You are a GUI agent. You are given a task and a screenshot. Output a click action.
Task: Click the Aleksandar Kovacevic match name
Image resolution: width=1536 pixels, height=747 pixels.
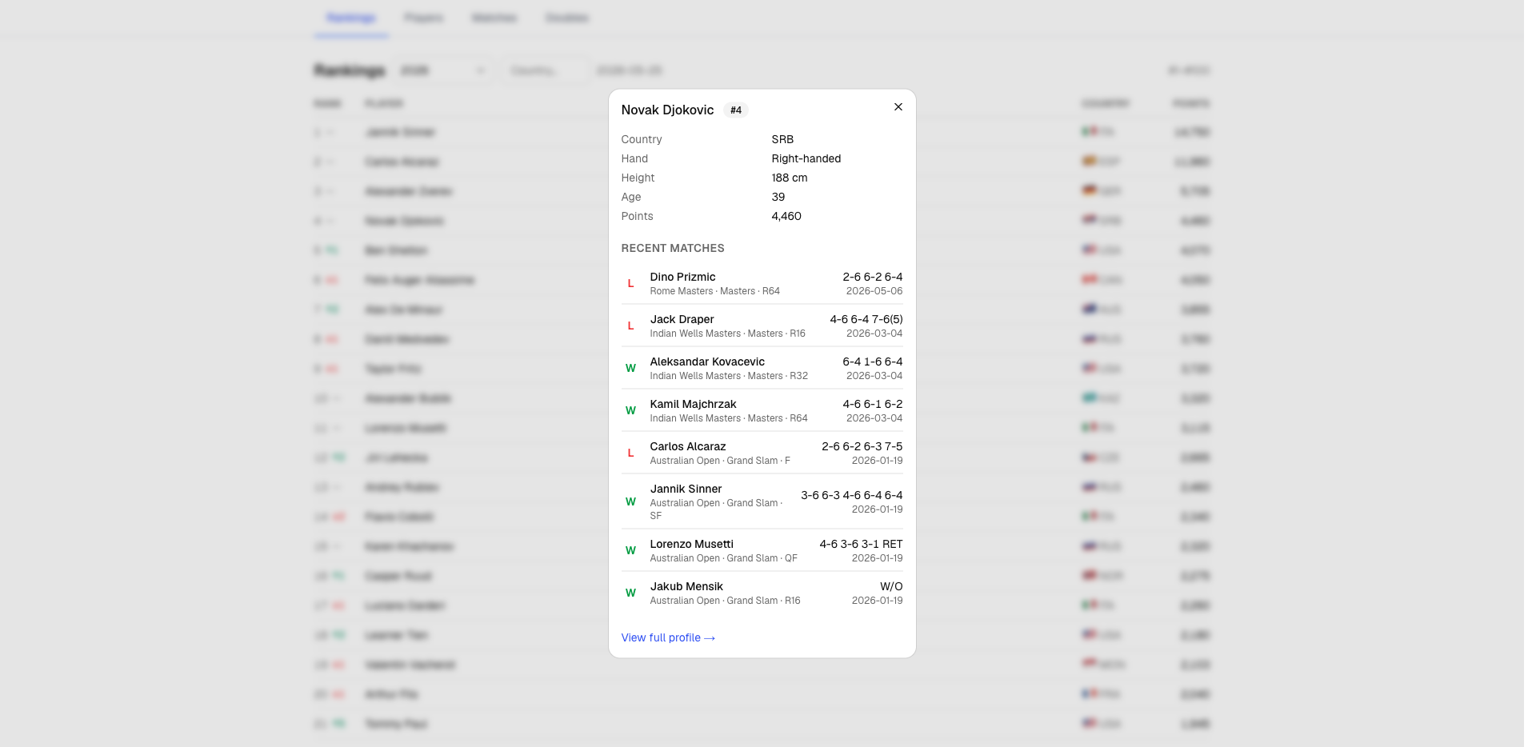tap(707, 362)
